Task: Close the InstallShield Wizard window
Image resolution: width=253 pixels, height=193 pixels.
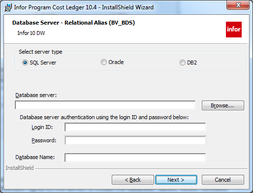Action: point(238,5)
